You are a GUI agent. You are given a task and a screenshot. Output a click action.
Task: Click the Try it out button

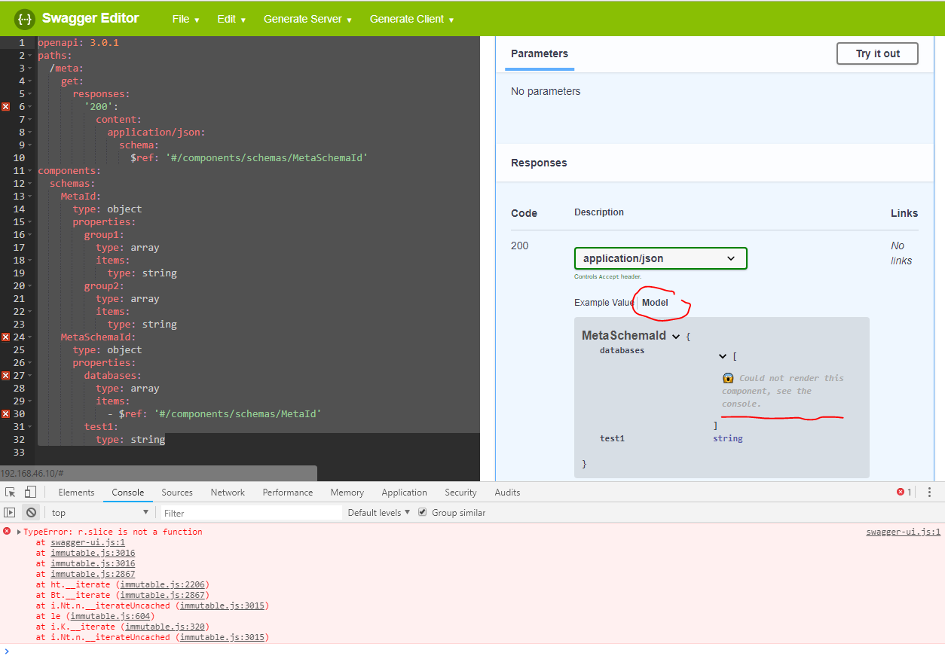click(x=876, y=53)
